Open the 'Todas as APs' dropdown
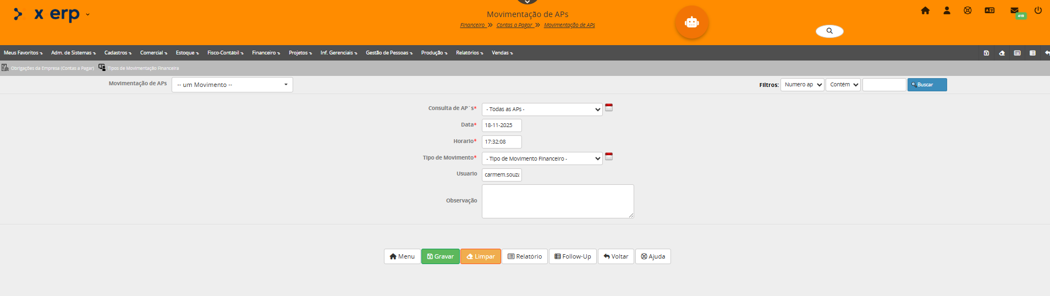This screenshot has height=296, width=1050. coord(542,109)
